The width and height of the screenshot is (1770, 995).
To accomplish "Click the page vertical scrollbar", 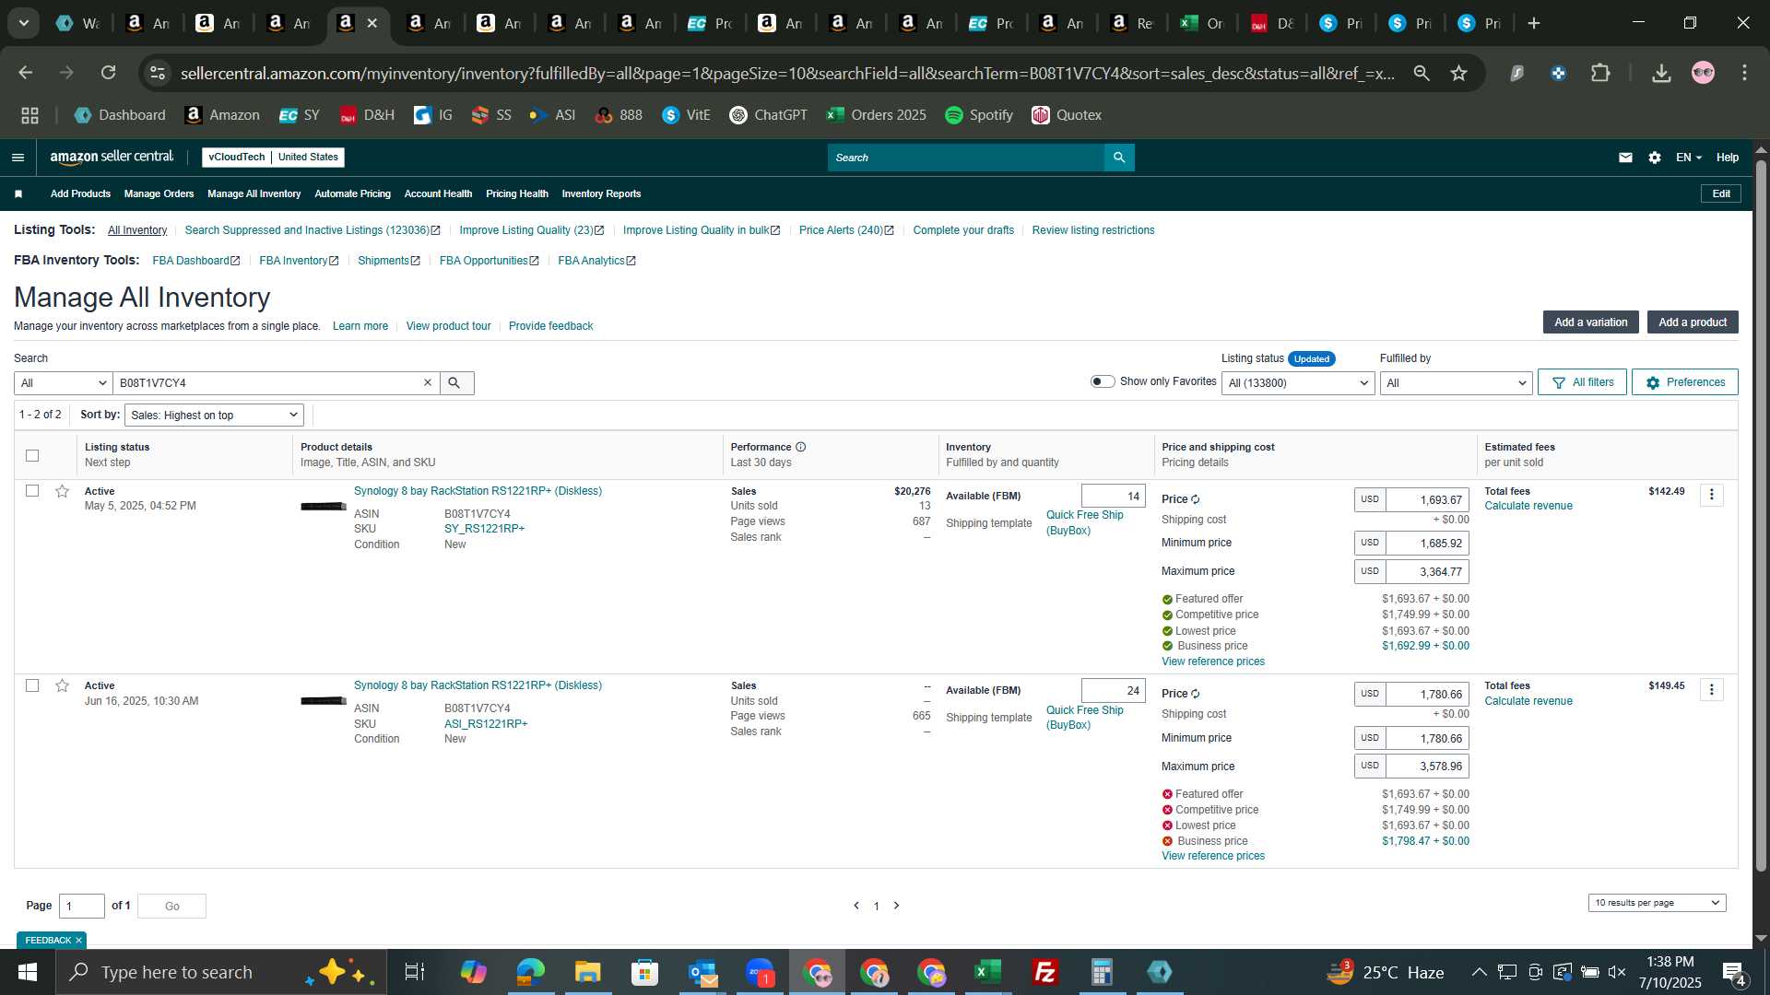I will pyautogui.click(x=1761, y=516).
